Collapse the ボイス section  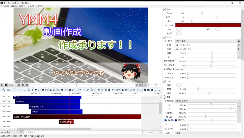(164, 37)
